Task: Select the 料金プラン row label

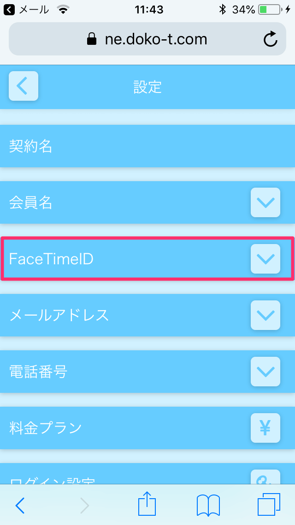Action: [45, 428]
